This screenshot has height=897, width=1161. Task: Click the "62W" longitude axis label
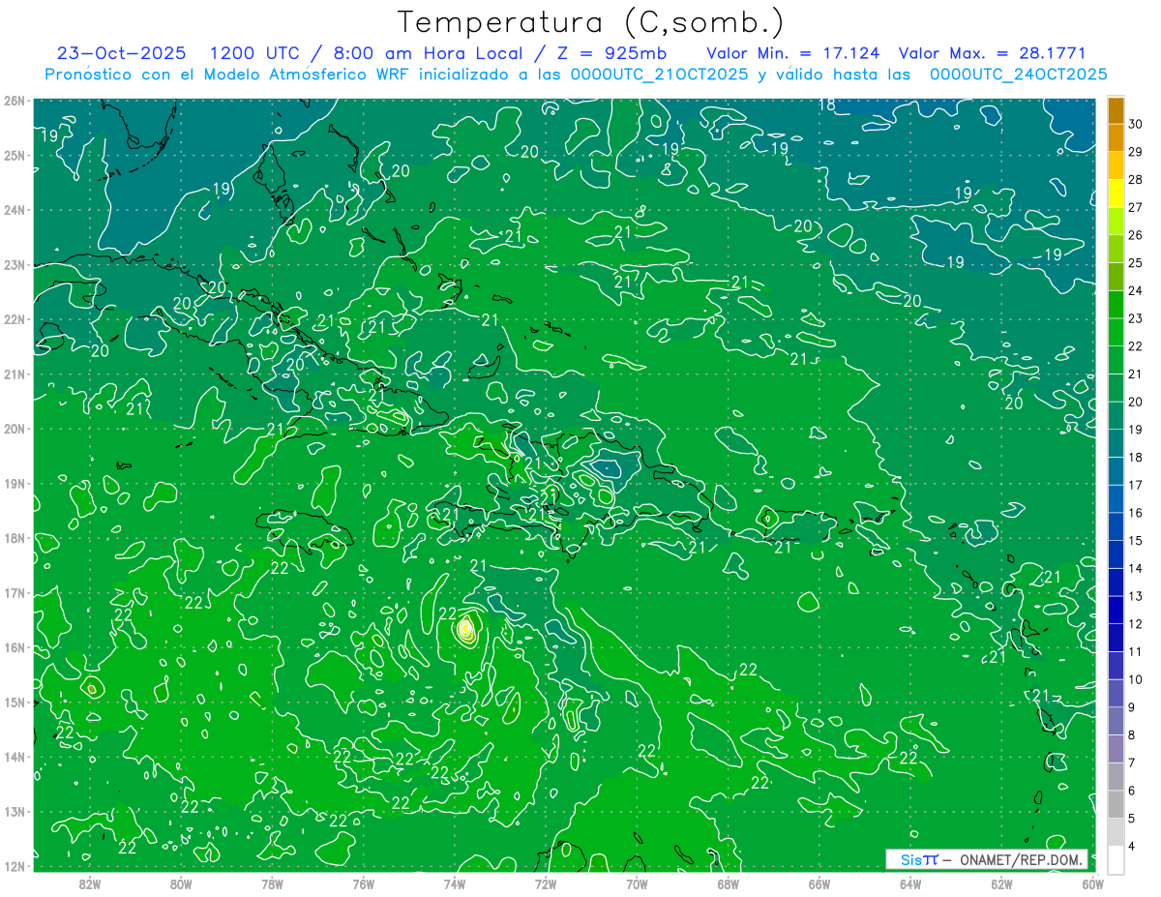1001,883
